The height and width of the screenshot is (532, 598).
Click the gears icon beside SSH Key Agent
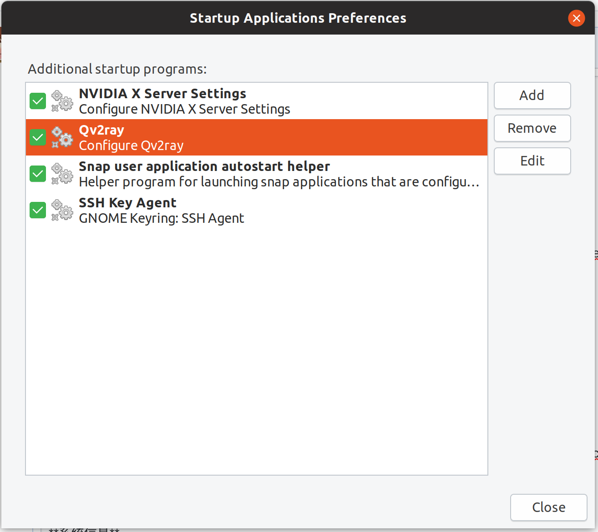click(62, 210)
